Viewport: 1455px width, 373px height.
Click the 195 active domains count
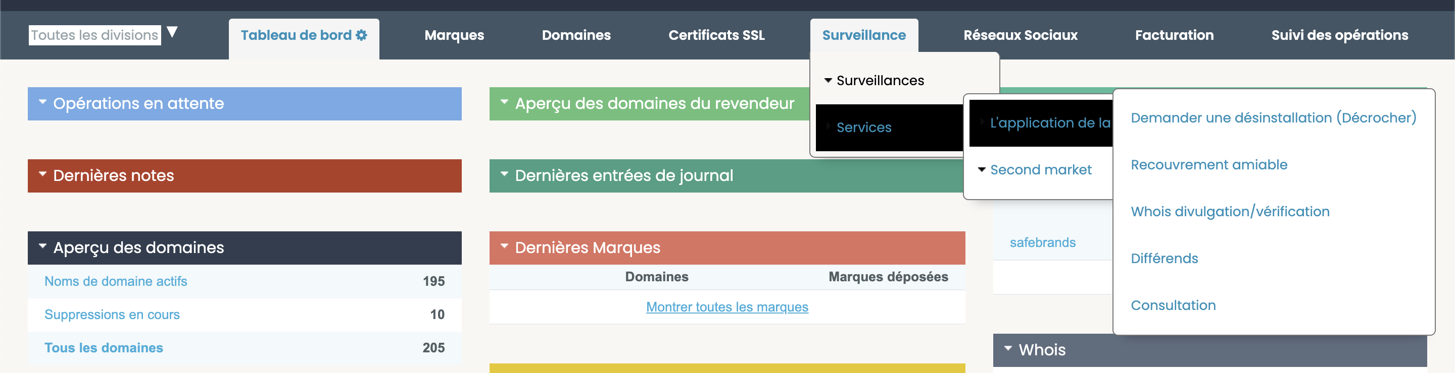point(434,281)
